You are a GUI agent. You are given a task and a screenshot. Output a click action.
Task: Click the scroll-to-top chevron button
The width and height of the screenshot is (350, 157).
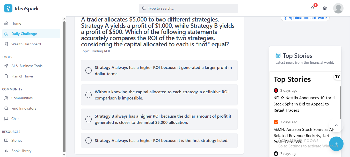(x=336, y=125)
